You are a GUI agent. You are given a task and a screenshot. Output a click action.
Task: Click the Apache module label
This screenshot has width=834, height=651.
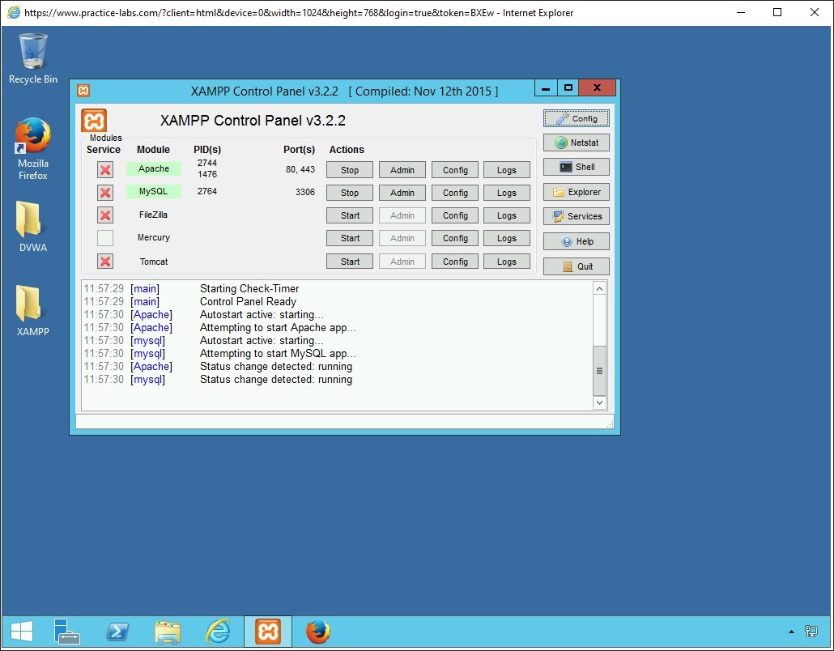coord(154,168)
